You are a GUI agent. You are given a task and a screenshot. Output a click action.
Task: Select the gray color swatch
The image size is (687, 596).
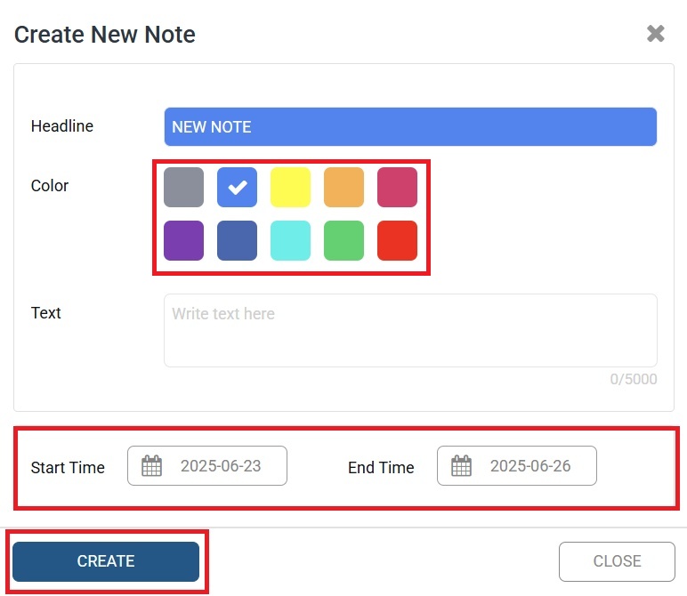183,187
